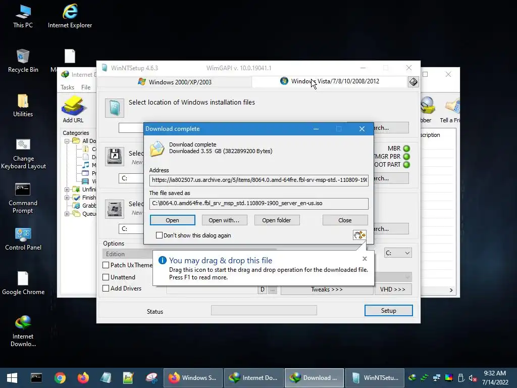Click boot drive floppy icon in WinNTSetup

(x=115, y=157)
